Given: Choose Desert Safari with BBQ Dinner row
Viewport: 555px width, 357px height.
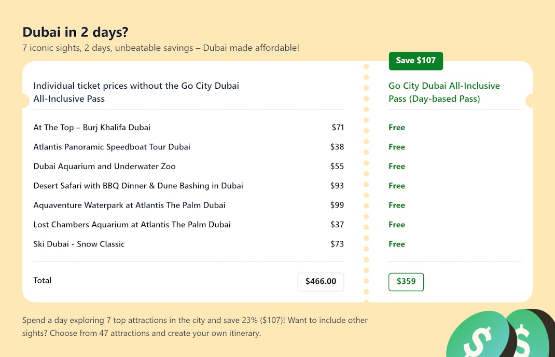Looking at the screenshot, I should (x=138, y=186).
